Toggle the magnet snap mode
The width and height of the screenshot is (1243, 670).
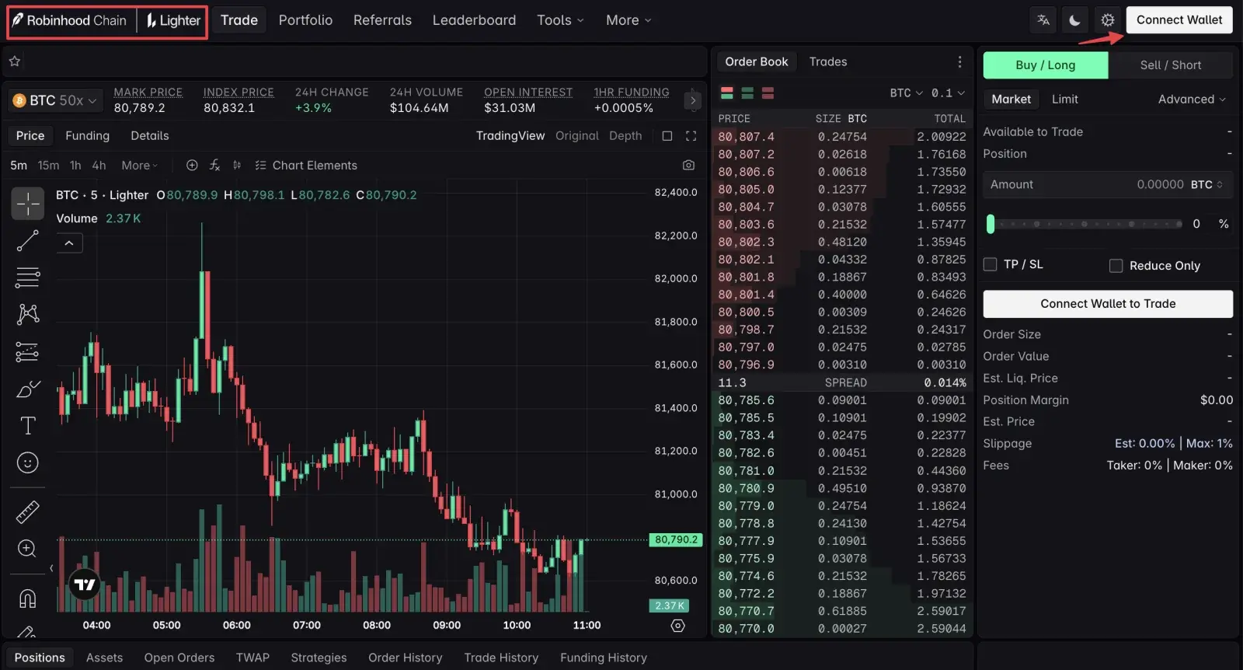(x=28, y=598)
